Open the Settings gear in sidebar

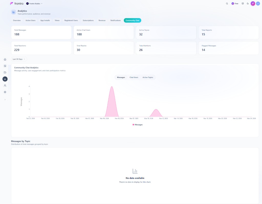click(x=5, y=92)
